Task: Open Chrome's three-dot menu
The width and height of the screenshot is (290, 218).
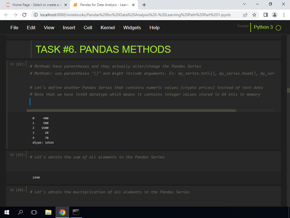Action: (284, 15)
